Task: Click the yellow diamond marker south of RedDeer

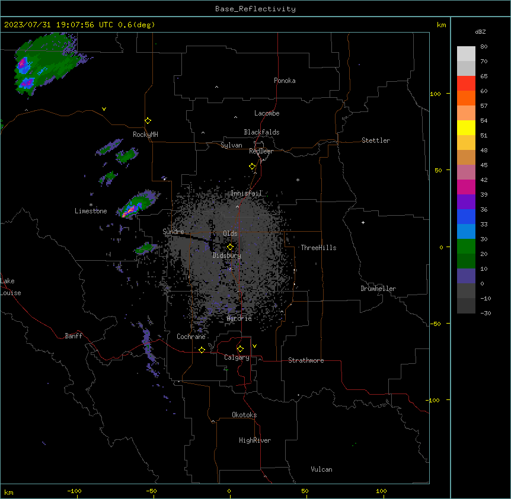Action: click(x=253, y=167)
